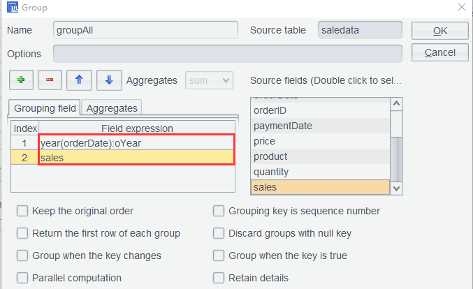Click the red minus delete-row icon
This screenshot has height=289, width=473.
(50, 80)
